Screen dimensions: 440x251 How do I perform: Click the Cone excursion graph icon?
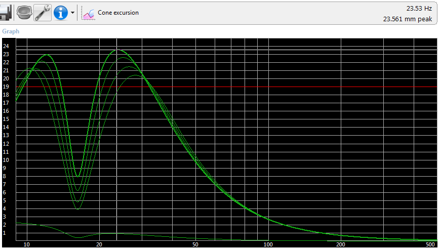[x=88, y=13]
